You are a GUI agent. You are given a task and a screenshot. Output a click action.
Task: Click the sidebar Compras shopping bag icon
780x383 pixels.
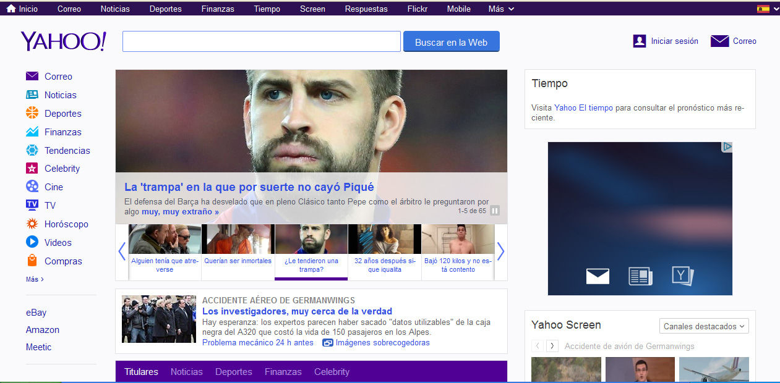click(x=32, y=261)
